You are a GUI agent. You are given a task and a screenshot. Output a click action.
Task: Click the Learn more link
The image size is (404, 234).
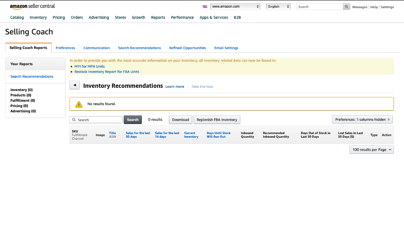[175, 87]
